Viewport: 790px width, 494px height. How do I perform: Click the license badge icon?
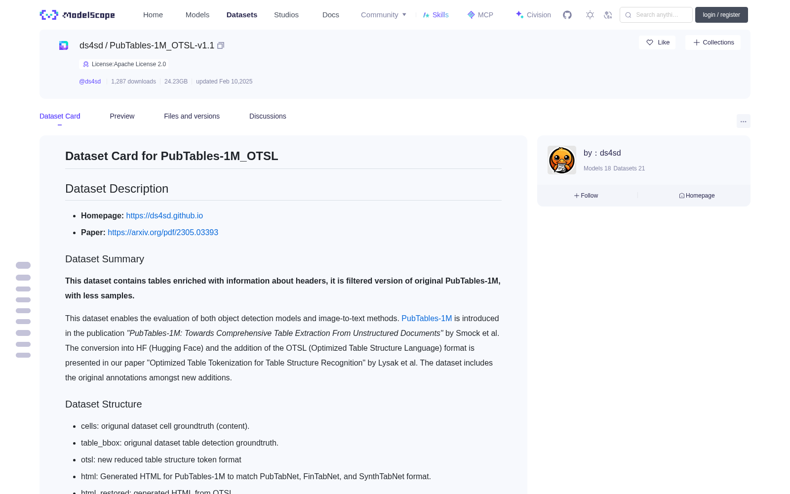click(x=86, y=64)
